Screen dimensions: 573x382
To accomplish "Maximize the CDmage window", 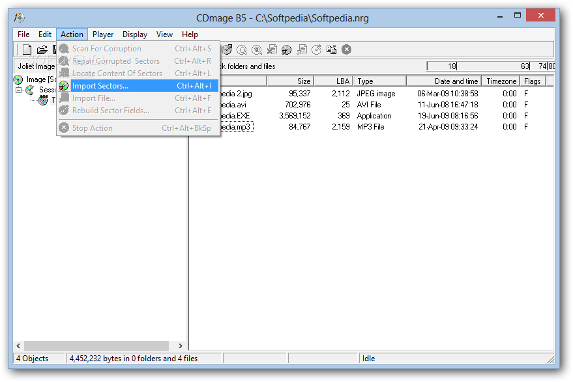I will coord(518,16).
